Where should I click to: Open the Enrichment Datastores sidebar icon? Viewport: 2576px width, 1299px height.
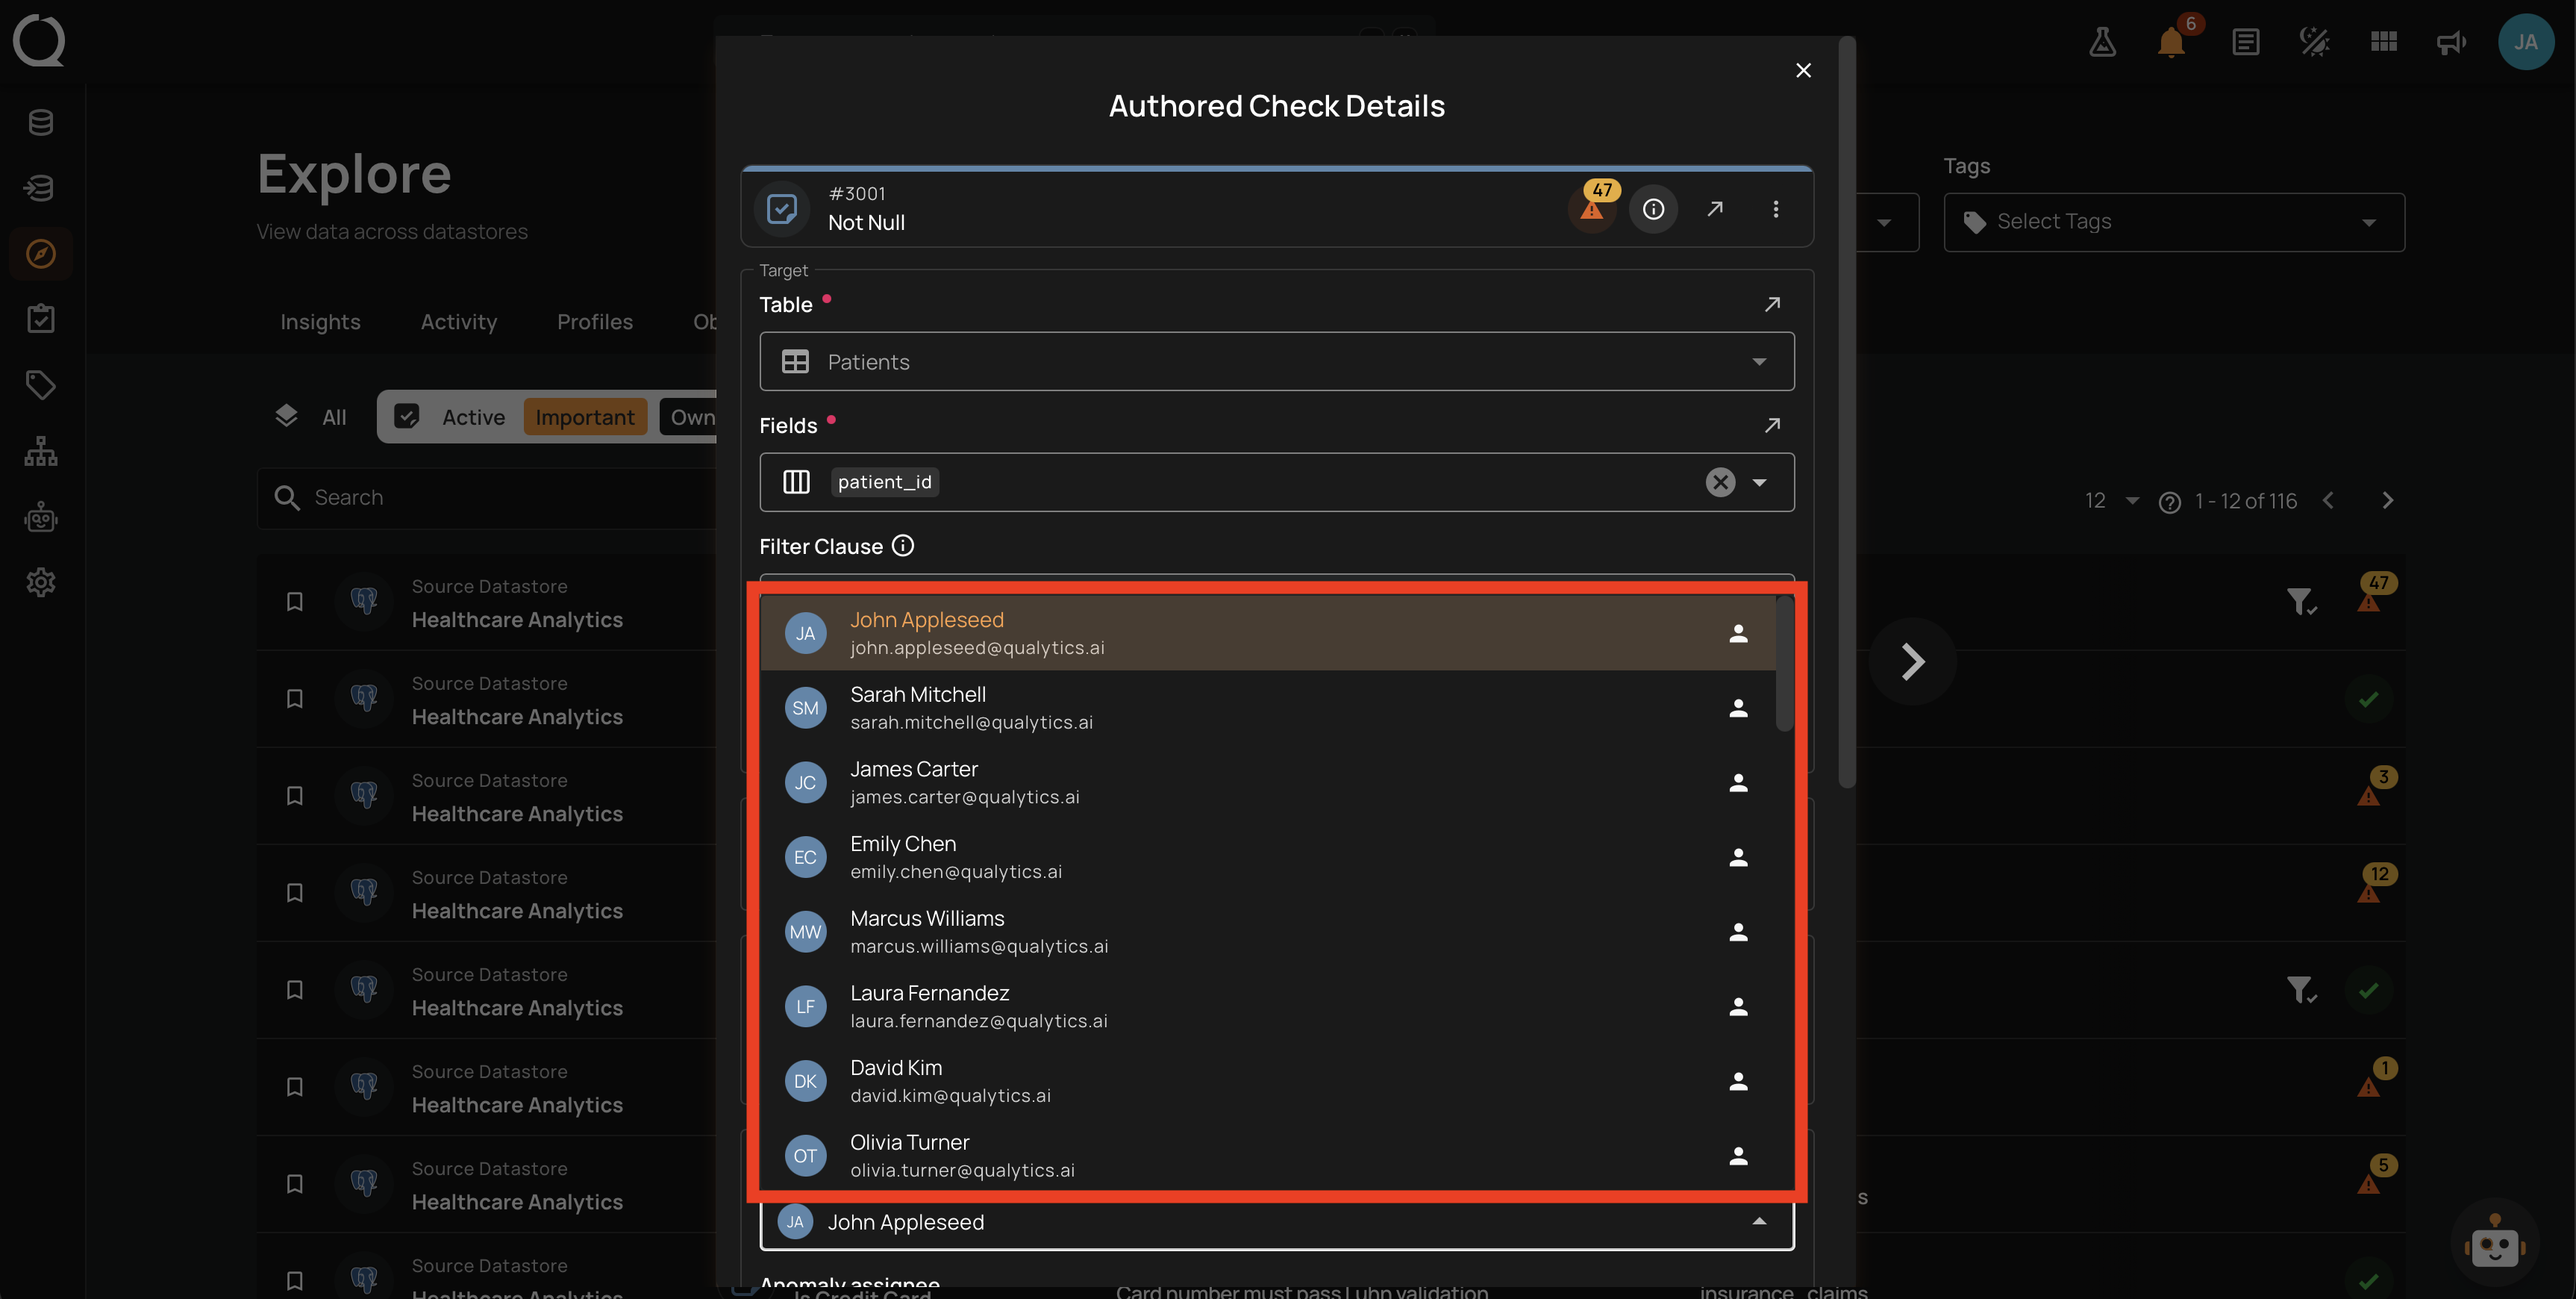(41, 188)
